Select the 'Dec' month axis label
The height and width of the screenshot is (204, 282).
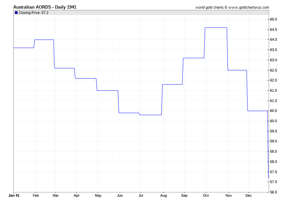248,195
